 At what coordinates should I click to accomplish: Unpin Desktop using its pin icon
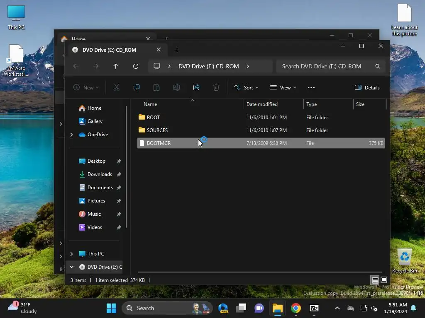click(119, 161)
